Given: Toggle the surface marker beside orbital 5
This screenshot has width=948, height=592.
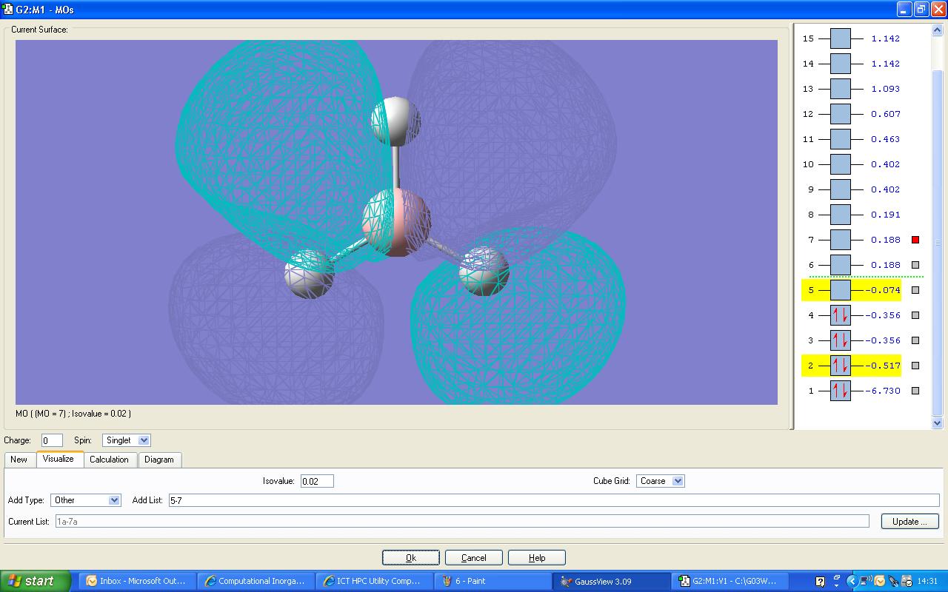Looking at the screenshot, I should pos(915,290).
